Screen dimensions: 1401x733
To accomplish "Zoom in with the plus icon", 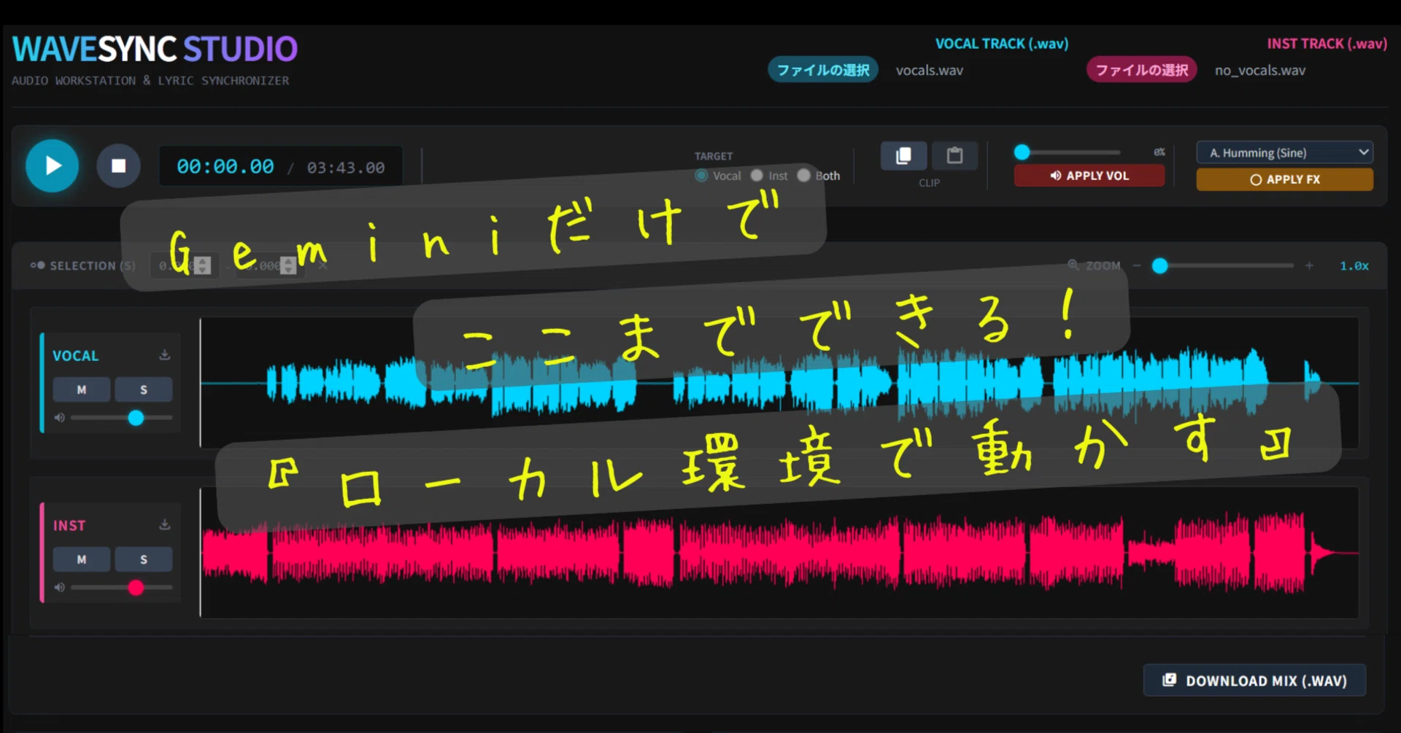I will pos(1310,266).
